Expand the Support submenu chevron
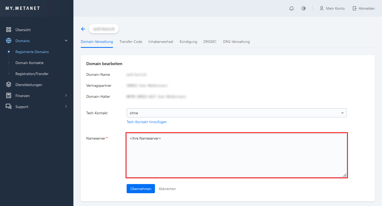 pyautogui.click(x=66, y=107)
